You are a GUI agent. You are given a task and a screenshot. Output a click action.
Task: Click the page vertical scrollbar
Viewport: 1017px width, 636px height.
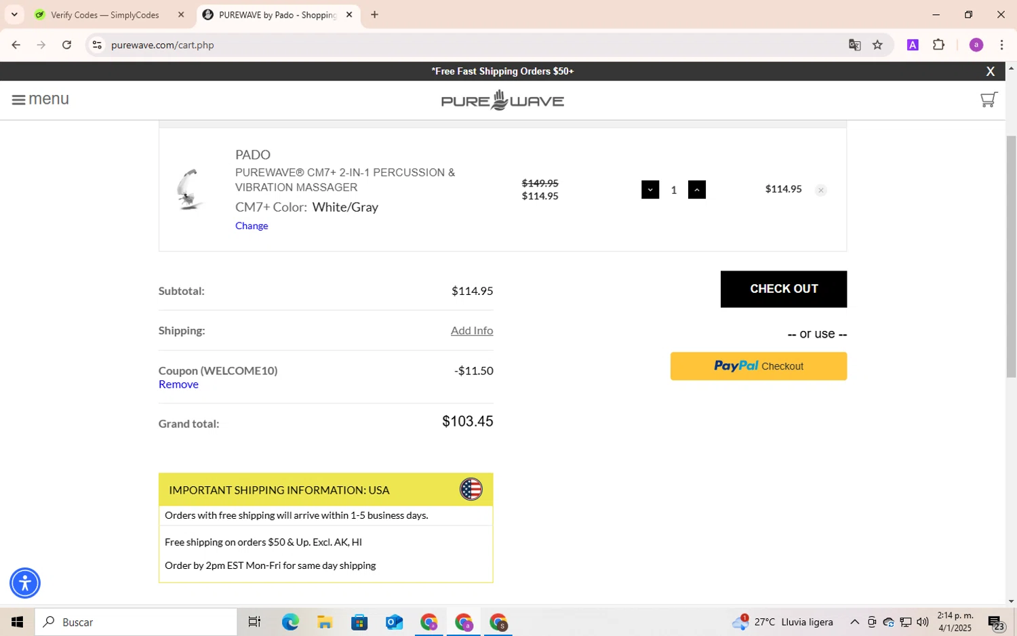coord(1011,256)
